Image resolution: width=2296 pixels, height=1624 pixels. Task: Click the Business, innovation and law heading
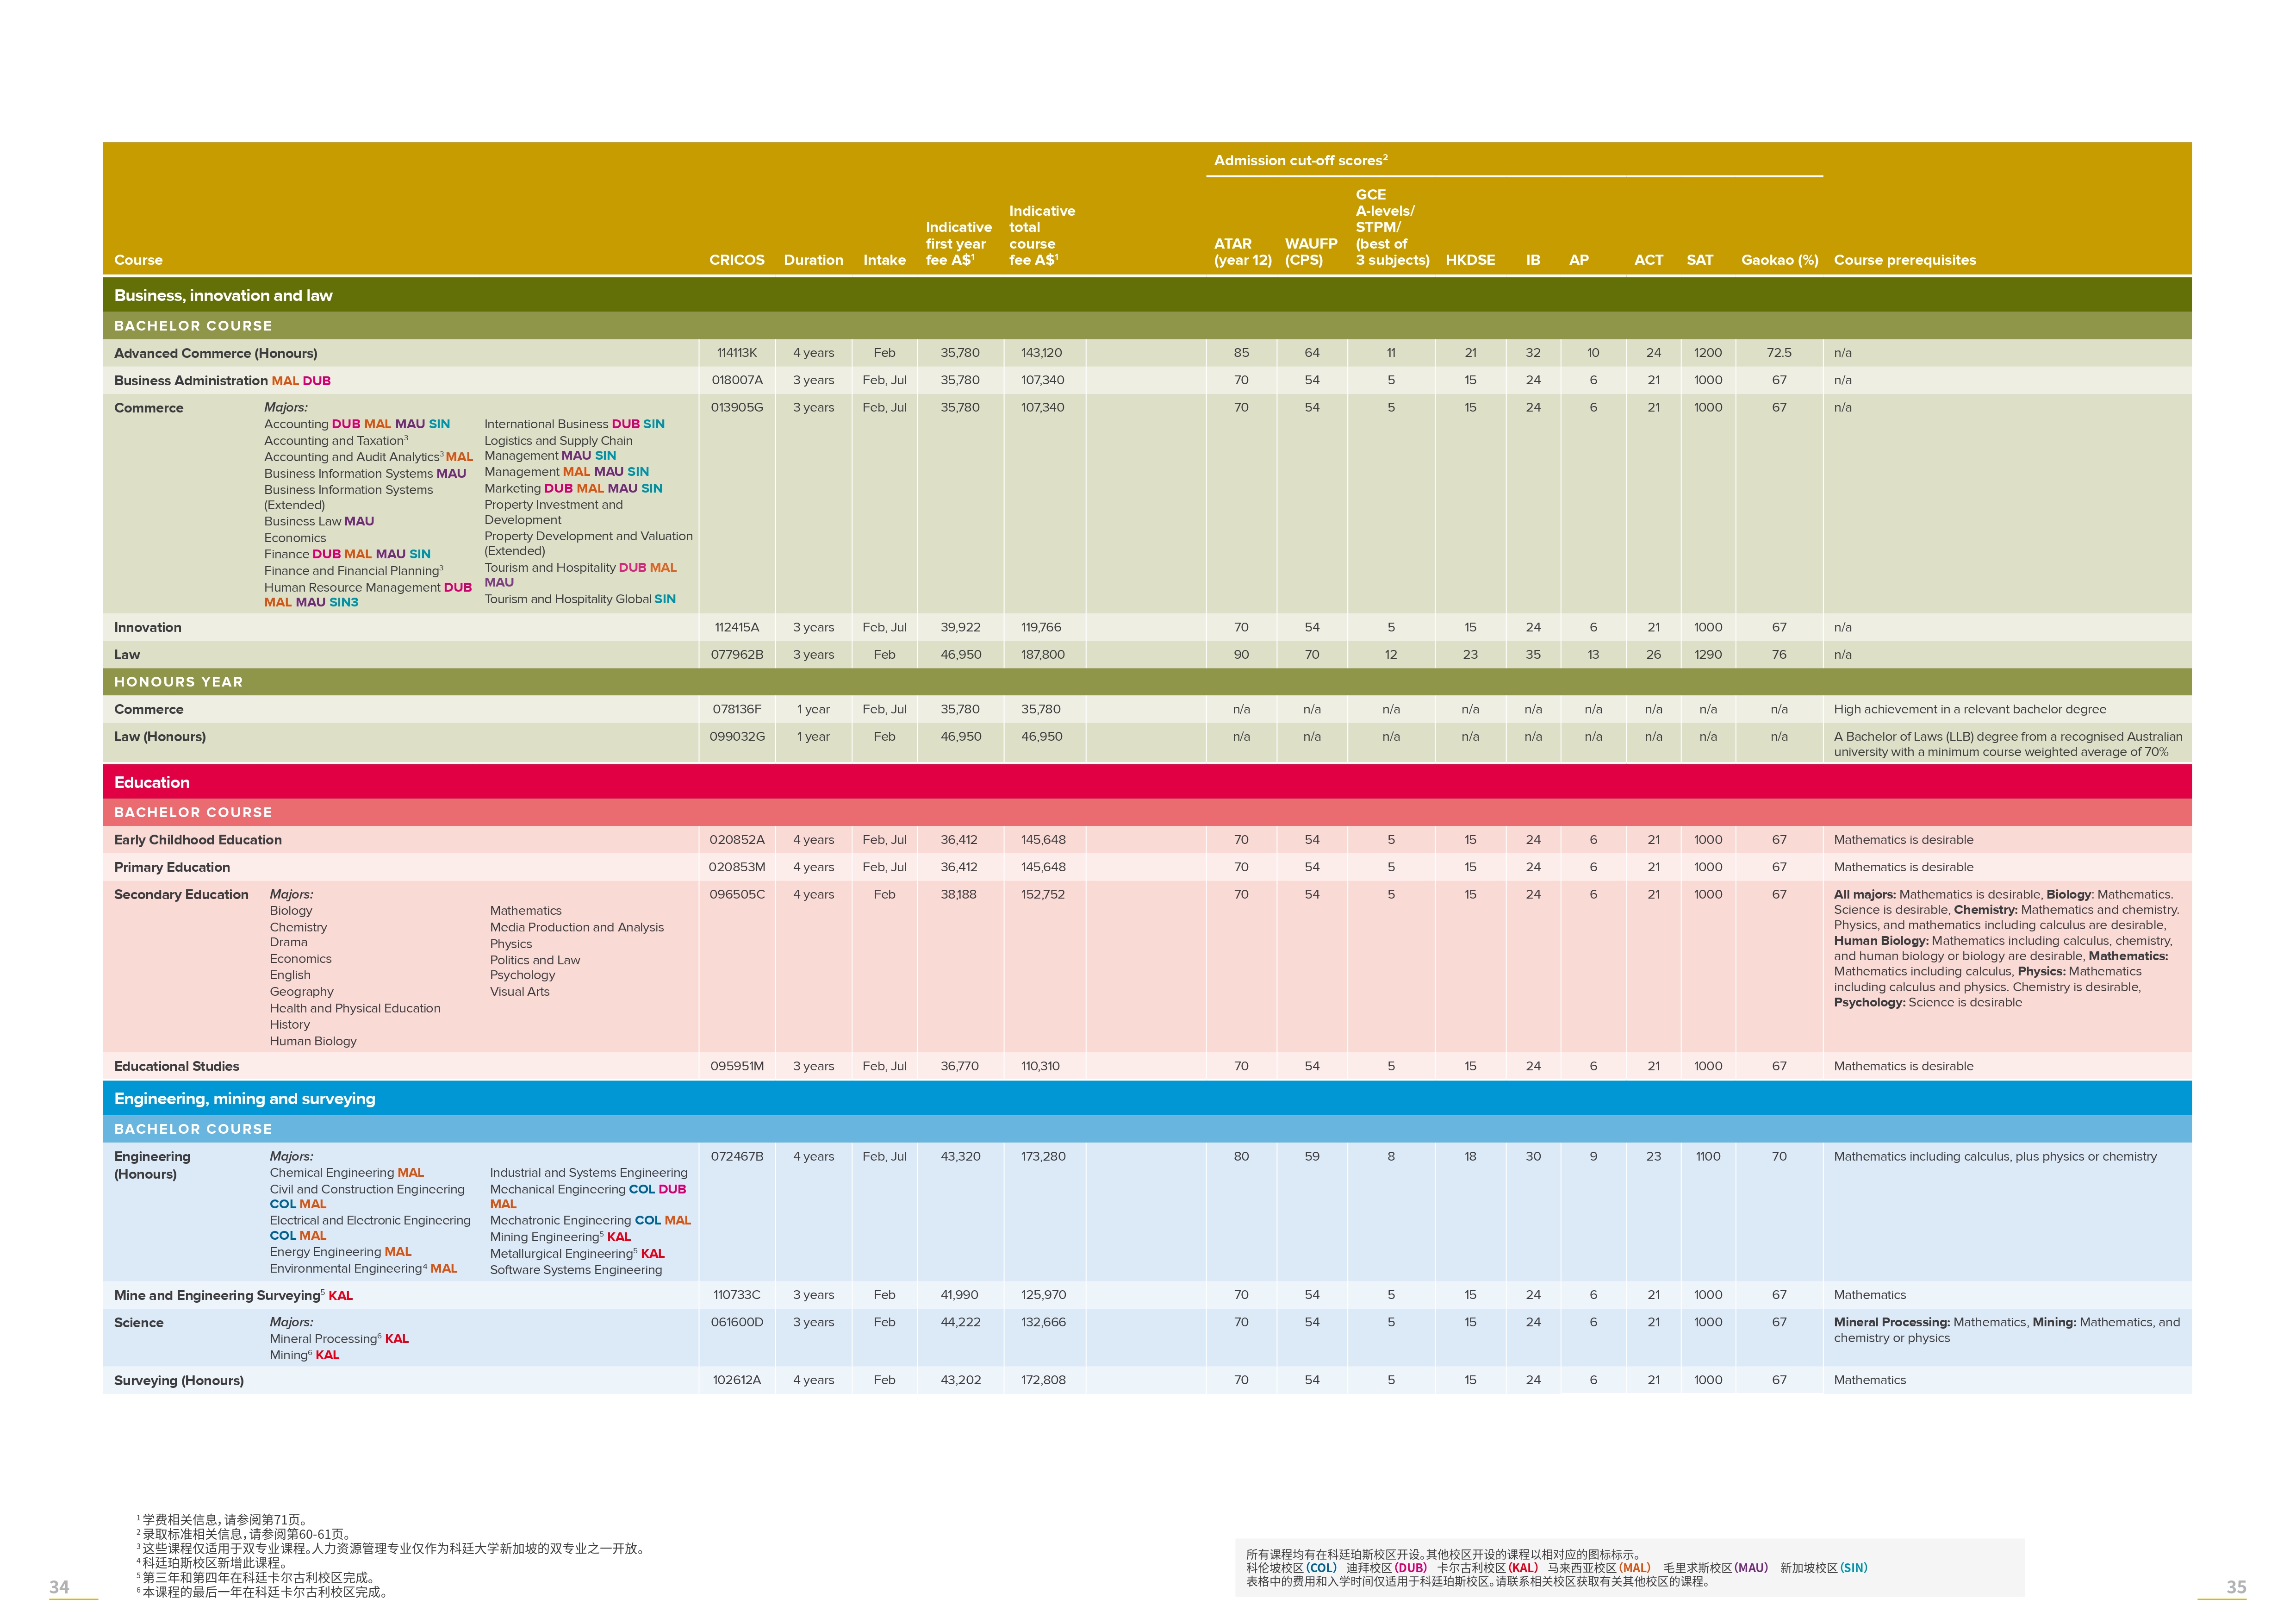[x=223, y=295]
